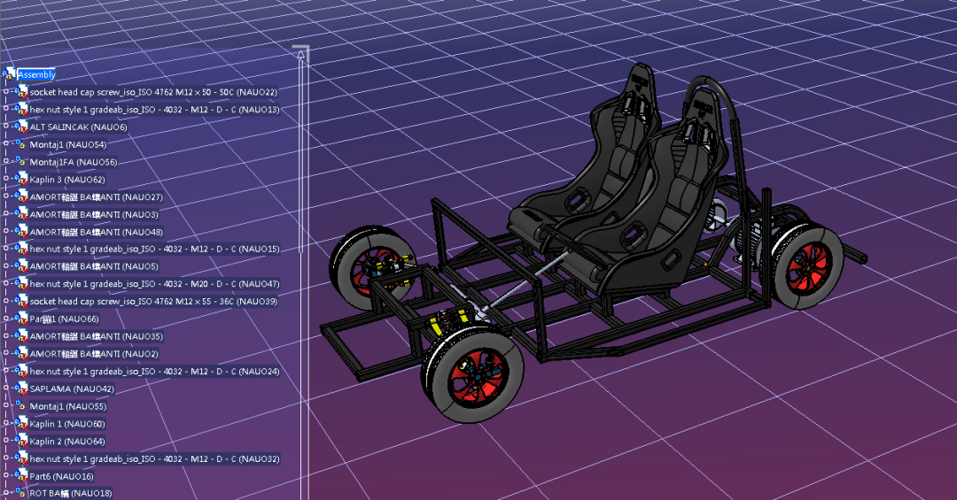Expand the Kaplin 1 (NAUO60) node
The image size is (957, 500).
(x=6, y=423)
